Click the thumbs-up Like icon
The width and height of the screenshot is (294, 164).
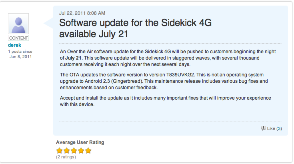click(263, 128)
